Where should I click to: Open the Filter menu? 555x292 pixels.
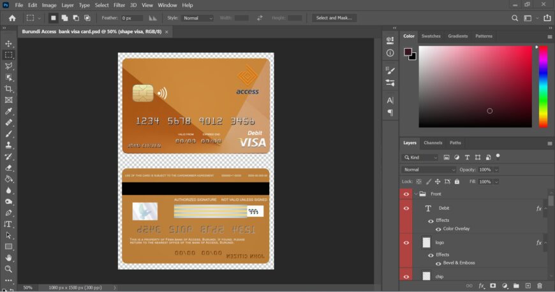119,5
